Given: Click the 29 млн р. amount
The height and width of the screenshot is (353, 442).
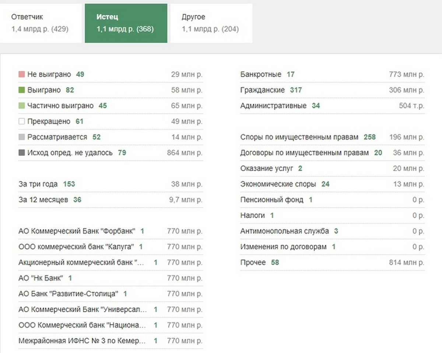Looking at the screenshot, I should (x=187, y=74).
